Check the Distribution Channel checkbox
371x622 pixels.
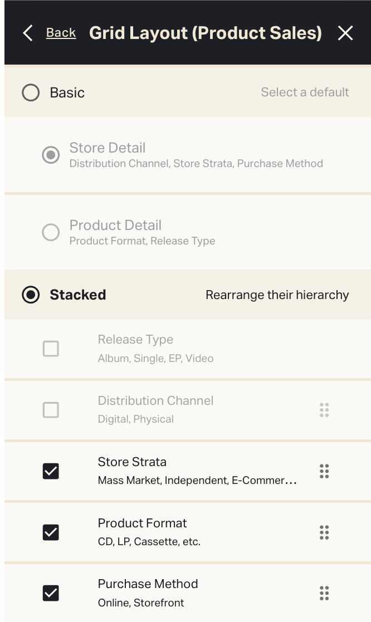click(x=51, y=410)
